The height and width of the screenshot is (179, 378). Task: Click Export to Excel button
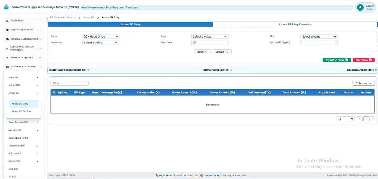[x=337, y=60]
